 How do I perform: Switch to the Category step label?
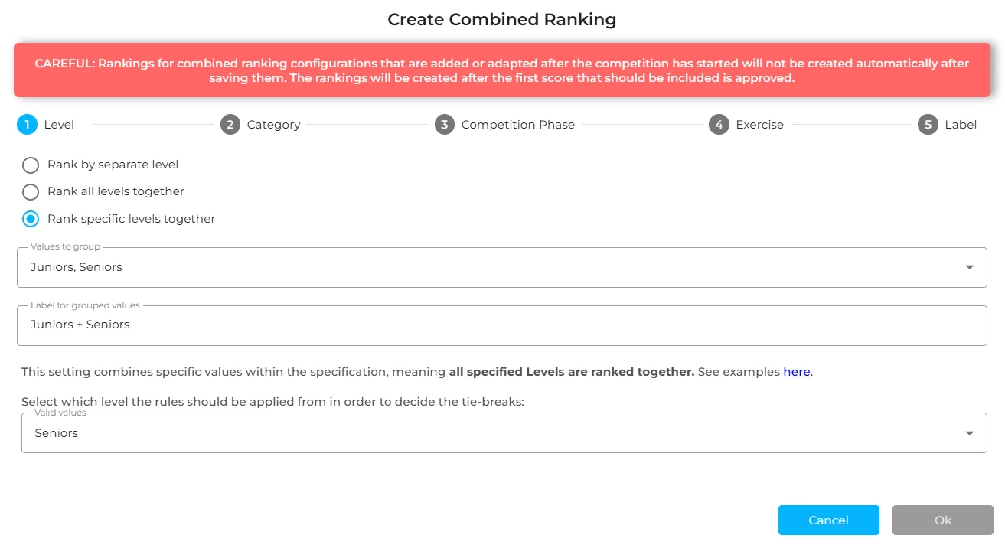pos(273,125)
